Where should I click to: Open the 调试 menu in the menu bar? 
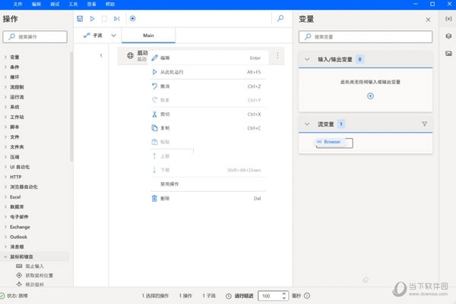[x=55, y=4]
